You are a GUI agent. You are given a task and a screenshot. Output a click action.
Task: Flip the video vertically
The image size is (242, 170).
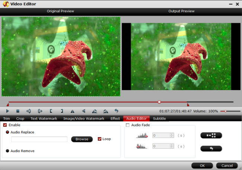pyautogui.click(x=83, y=111)
